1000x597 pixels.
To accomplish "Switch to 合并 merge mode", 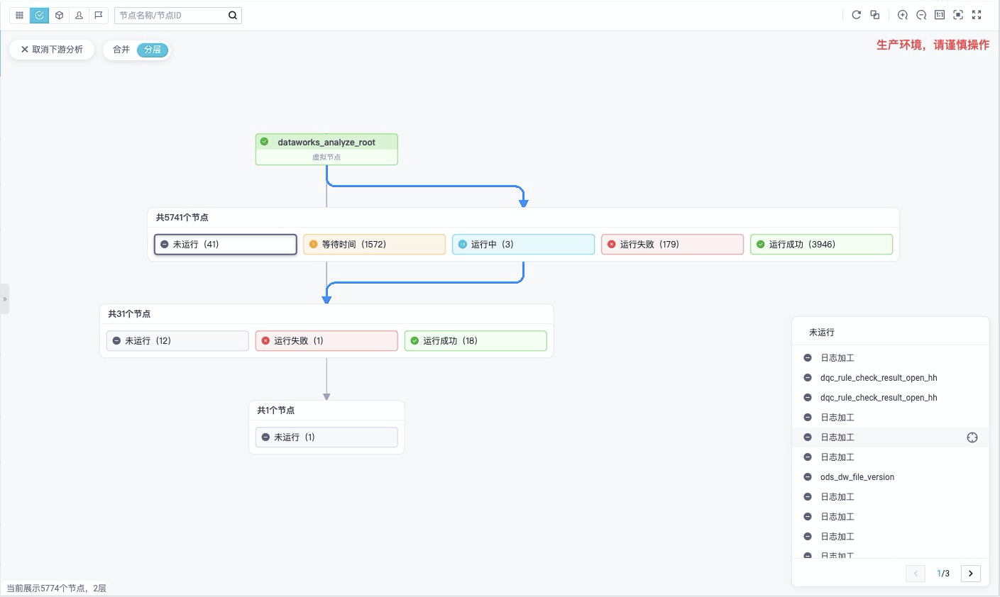I will click(121, 50).
